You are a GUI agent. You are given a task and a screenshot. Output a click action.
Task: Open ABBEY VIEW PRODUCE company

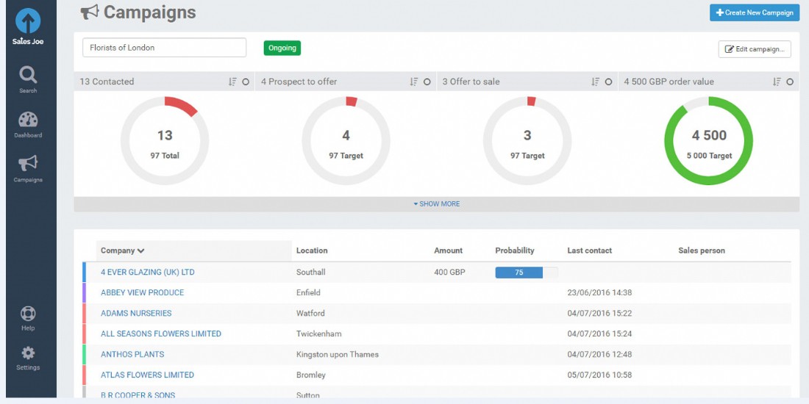tap(143, 292)
